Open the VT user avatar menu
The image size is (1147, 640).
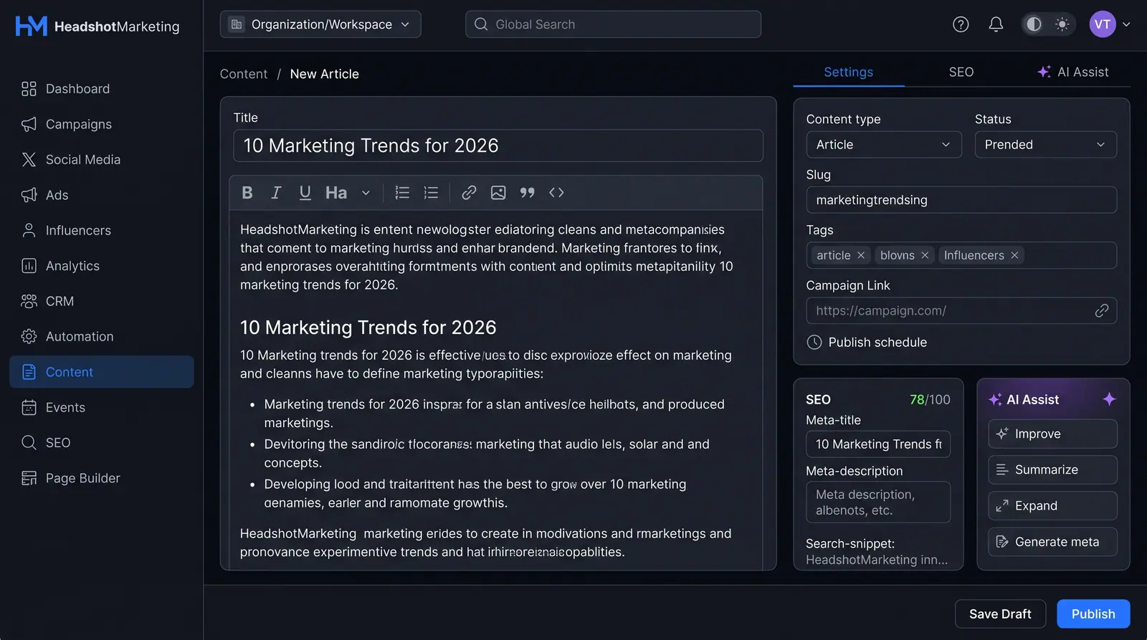[1110, 24]
